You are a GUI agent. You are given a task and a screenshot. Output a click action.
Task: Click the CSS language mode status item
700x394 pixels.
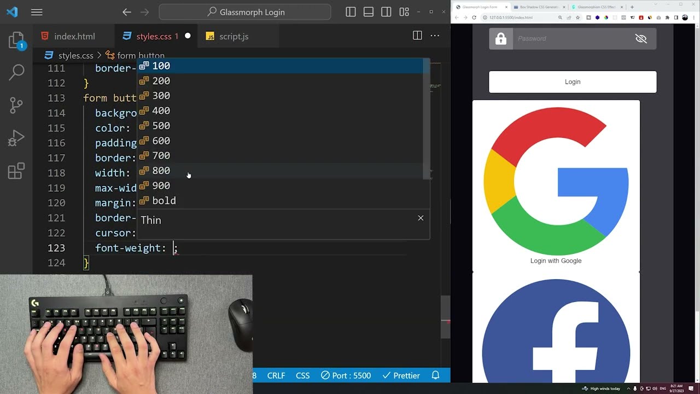pos(302,375)
